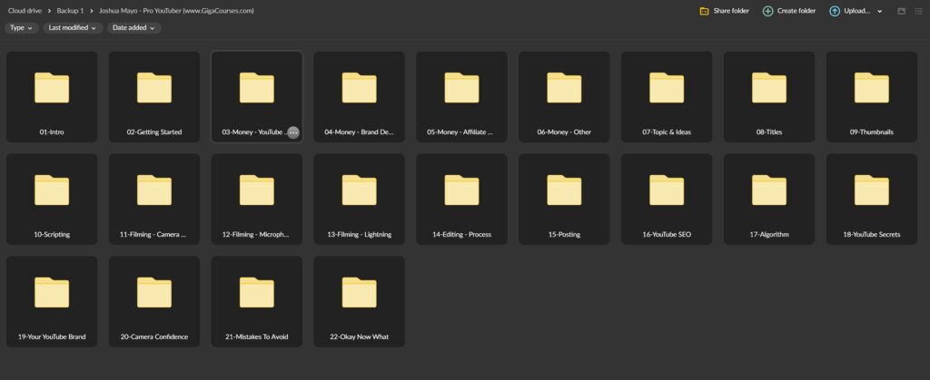Open the 20-Camera Confidence folder
Screen dimensions: 930x380
tap(153, 301)
